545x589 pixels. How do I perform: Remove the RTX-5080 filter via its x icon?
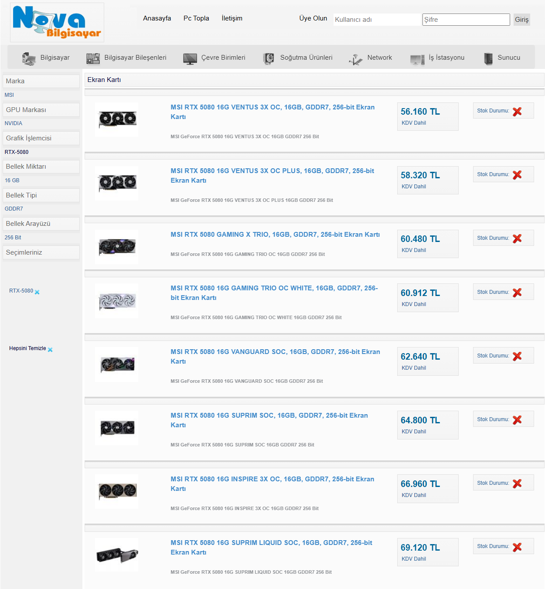pyautogui.click(x=37, y=292)
